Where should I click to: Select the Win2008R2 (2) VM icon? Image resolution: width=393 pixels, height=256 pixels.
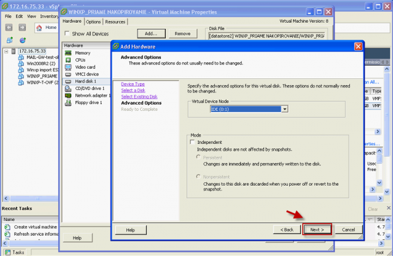(21, 64)
